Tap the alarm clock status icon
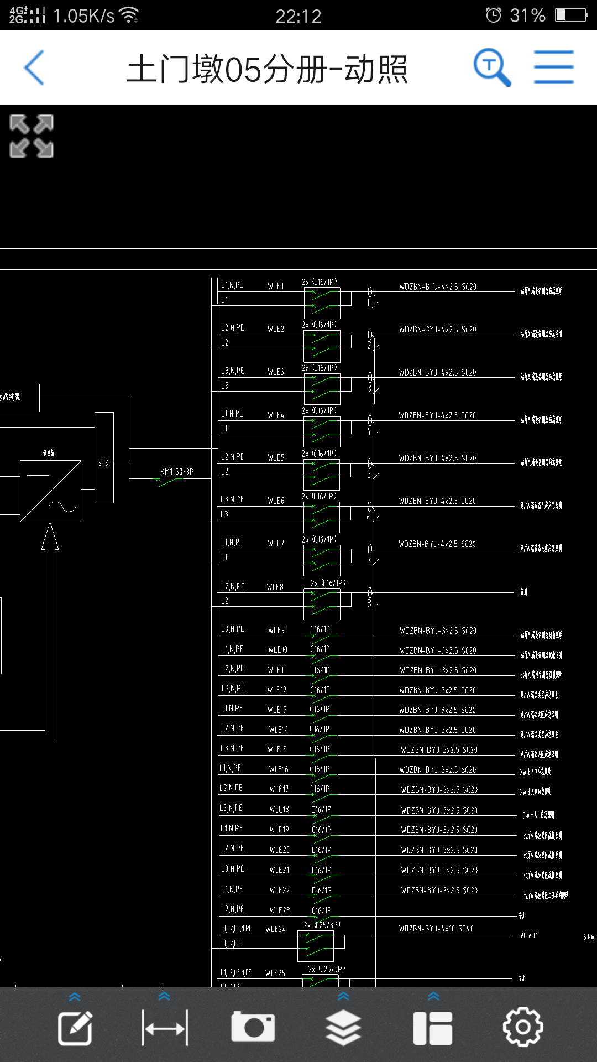This screenshot has height=1062, width=597. (494, 15)
